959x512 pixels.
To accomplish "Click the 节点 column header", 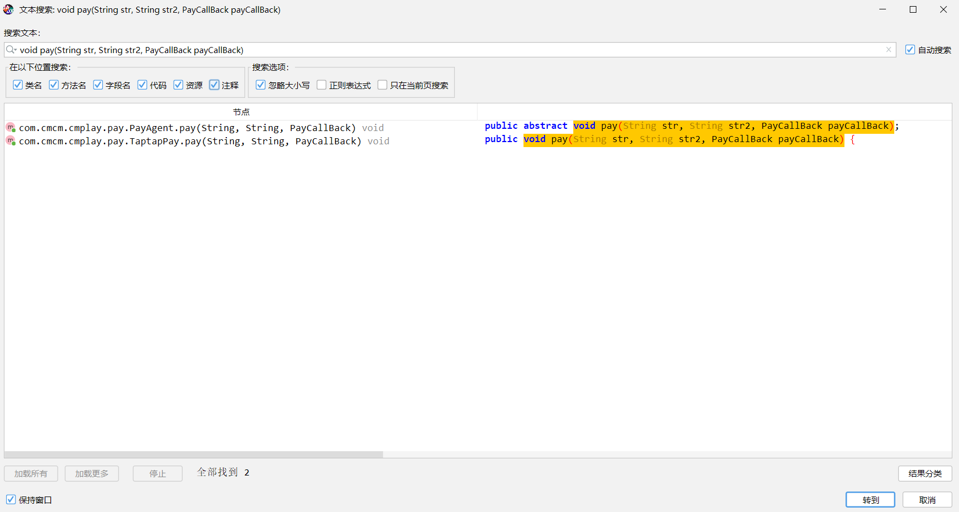I will (x=241, y=112).
